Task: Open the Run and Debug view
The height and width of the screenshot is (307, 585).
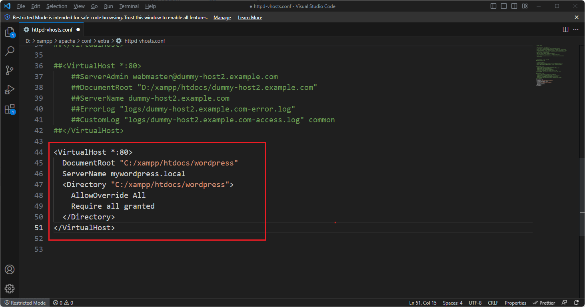Action: 10,90
